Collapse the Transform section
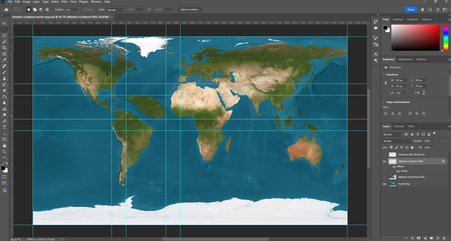The height and width of the screenshot is (241, 451). (x=384, y=75)
